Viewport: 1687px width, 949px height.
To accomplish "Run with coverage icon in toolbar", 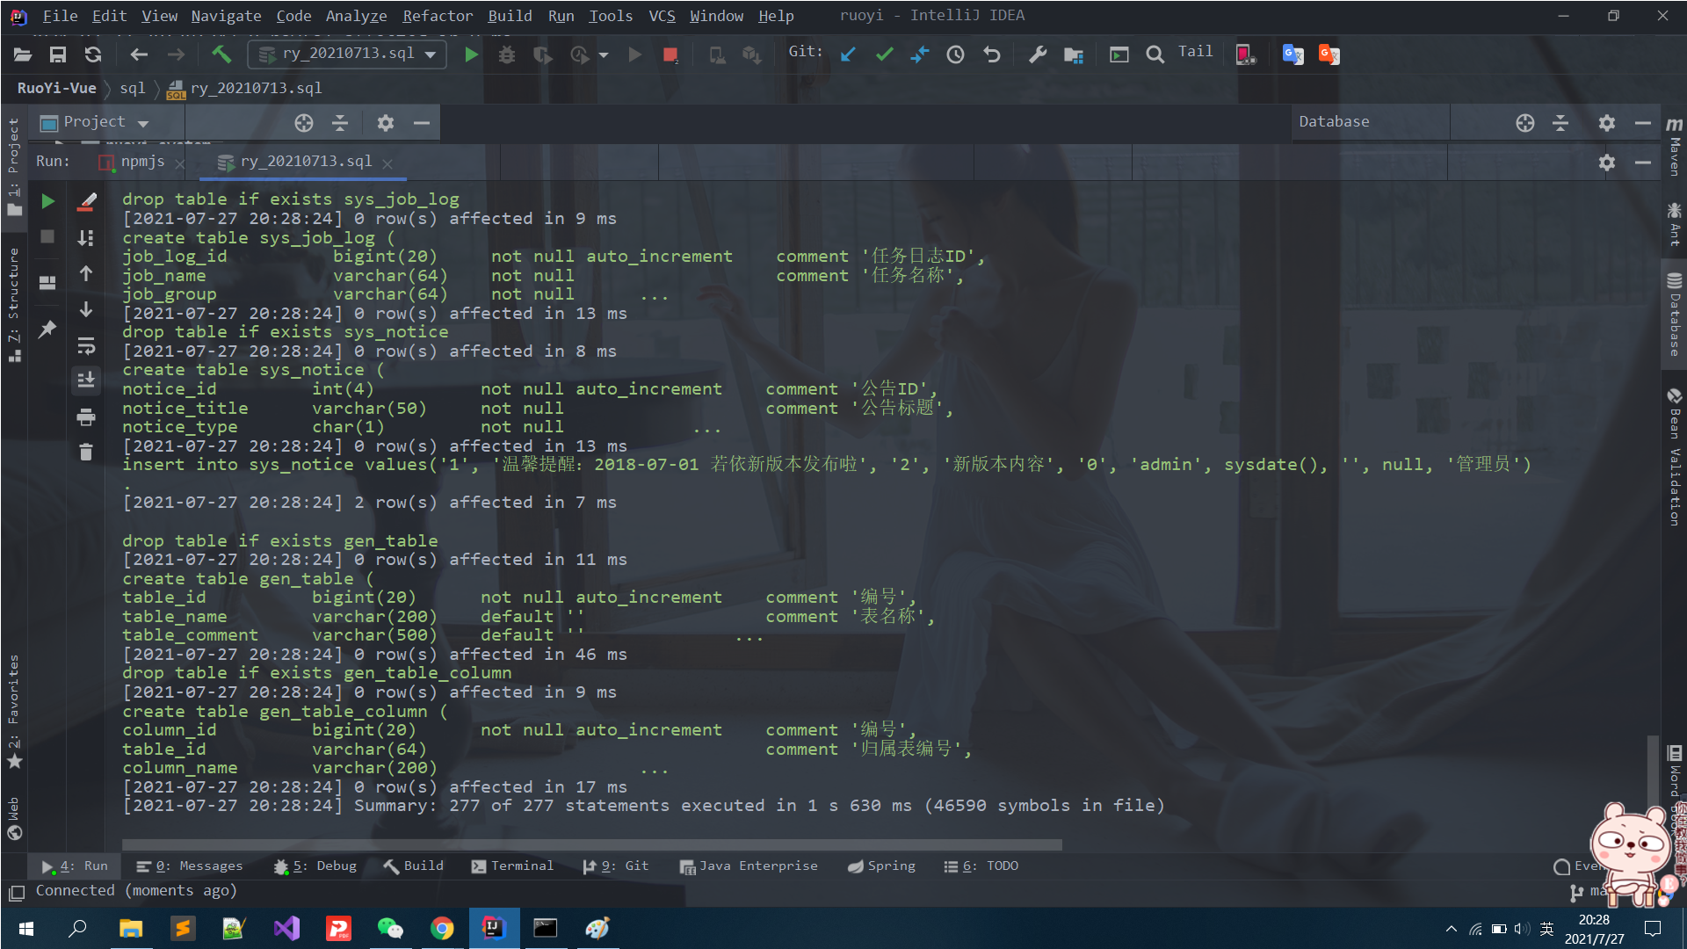I will tap(543, 54).
